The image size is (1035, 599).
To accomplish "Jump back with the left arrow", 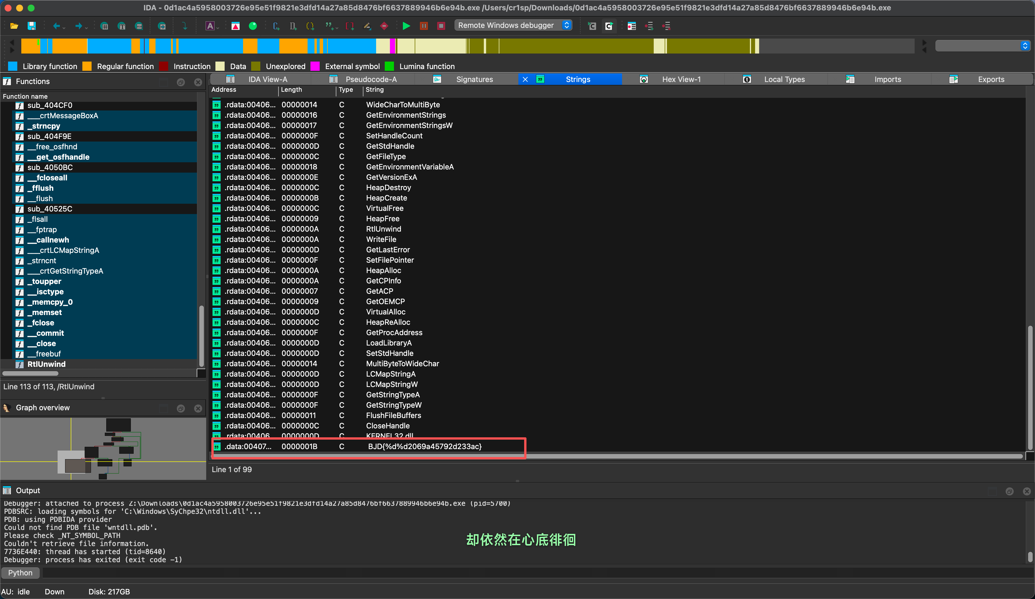I will [x=56, y=26].
